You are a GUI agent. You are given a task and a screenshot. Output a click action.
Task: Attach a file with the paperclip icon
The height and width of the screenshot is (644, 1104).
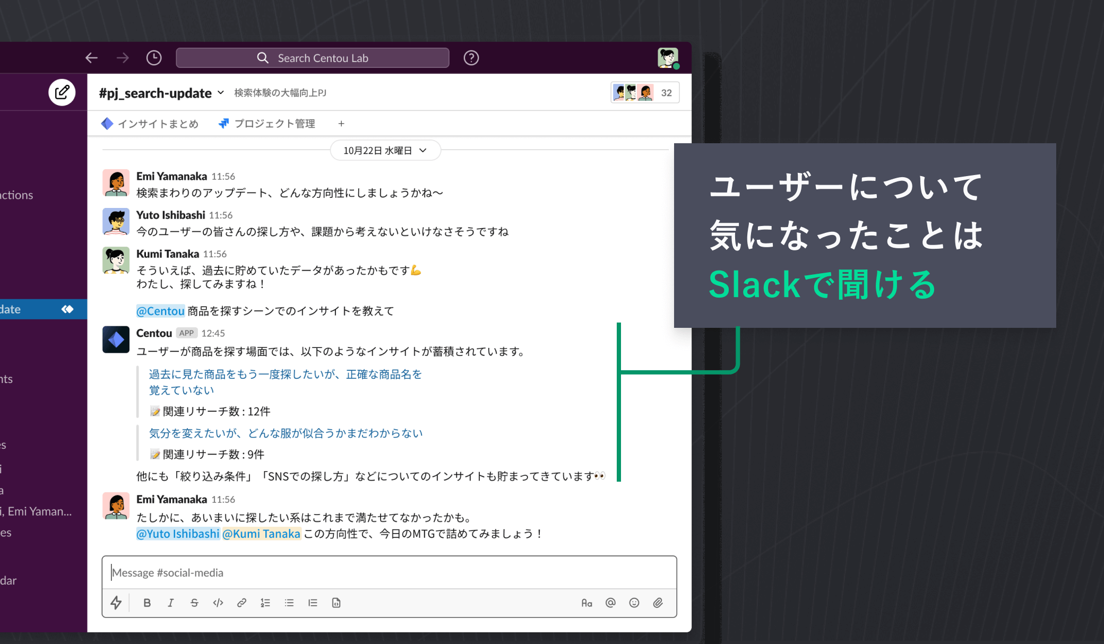[658, 603]
